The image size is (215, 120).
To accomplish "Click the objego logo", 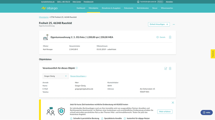I will (50, 8).
